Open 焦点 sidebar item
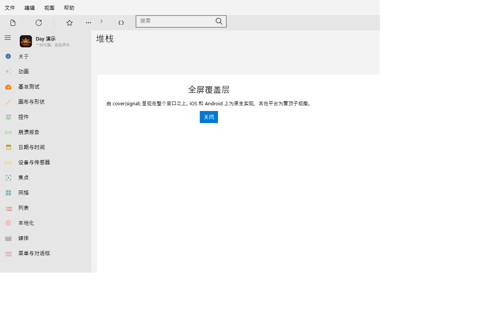 coord(46,178)
